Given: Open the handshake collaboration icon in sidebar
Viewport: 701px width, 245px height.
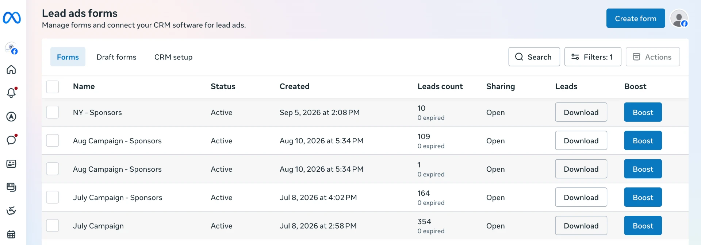Looking at the screenshot, I should tap(11, 211).
